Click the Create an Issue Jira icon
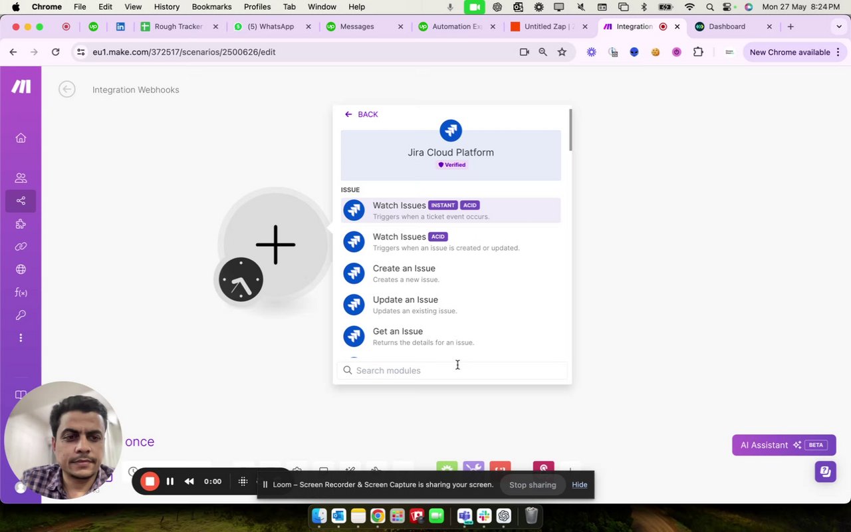 (354, 273)
